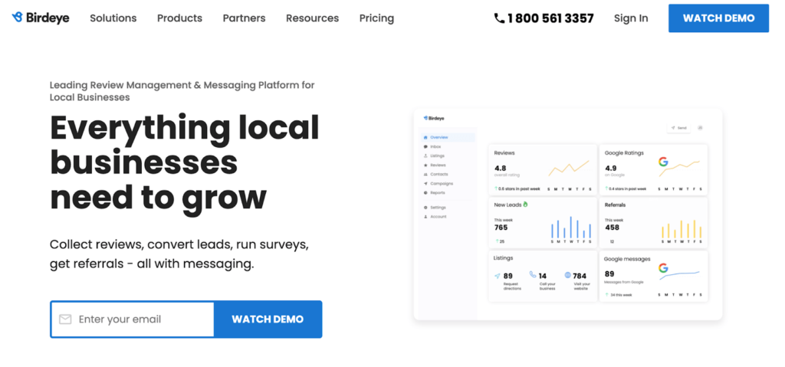The height and width of the screenshot is (367, 785).
Task: Click the WATCH DEMO button in the header
Action: [718, 18]
